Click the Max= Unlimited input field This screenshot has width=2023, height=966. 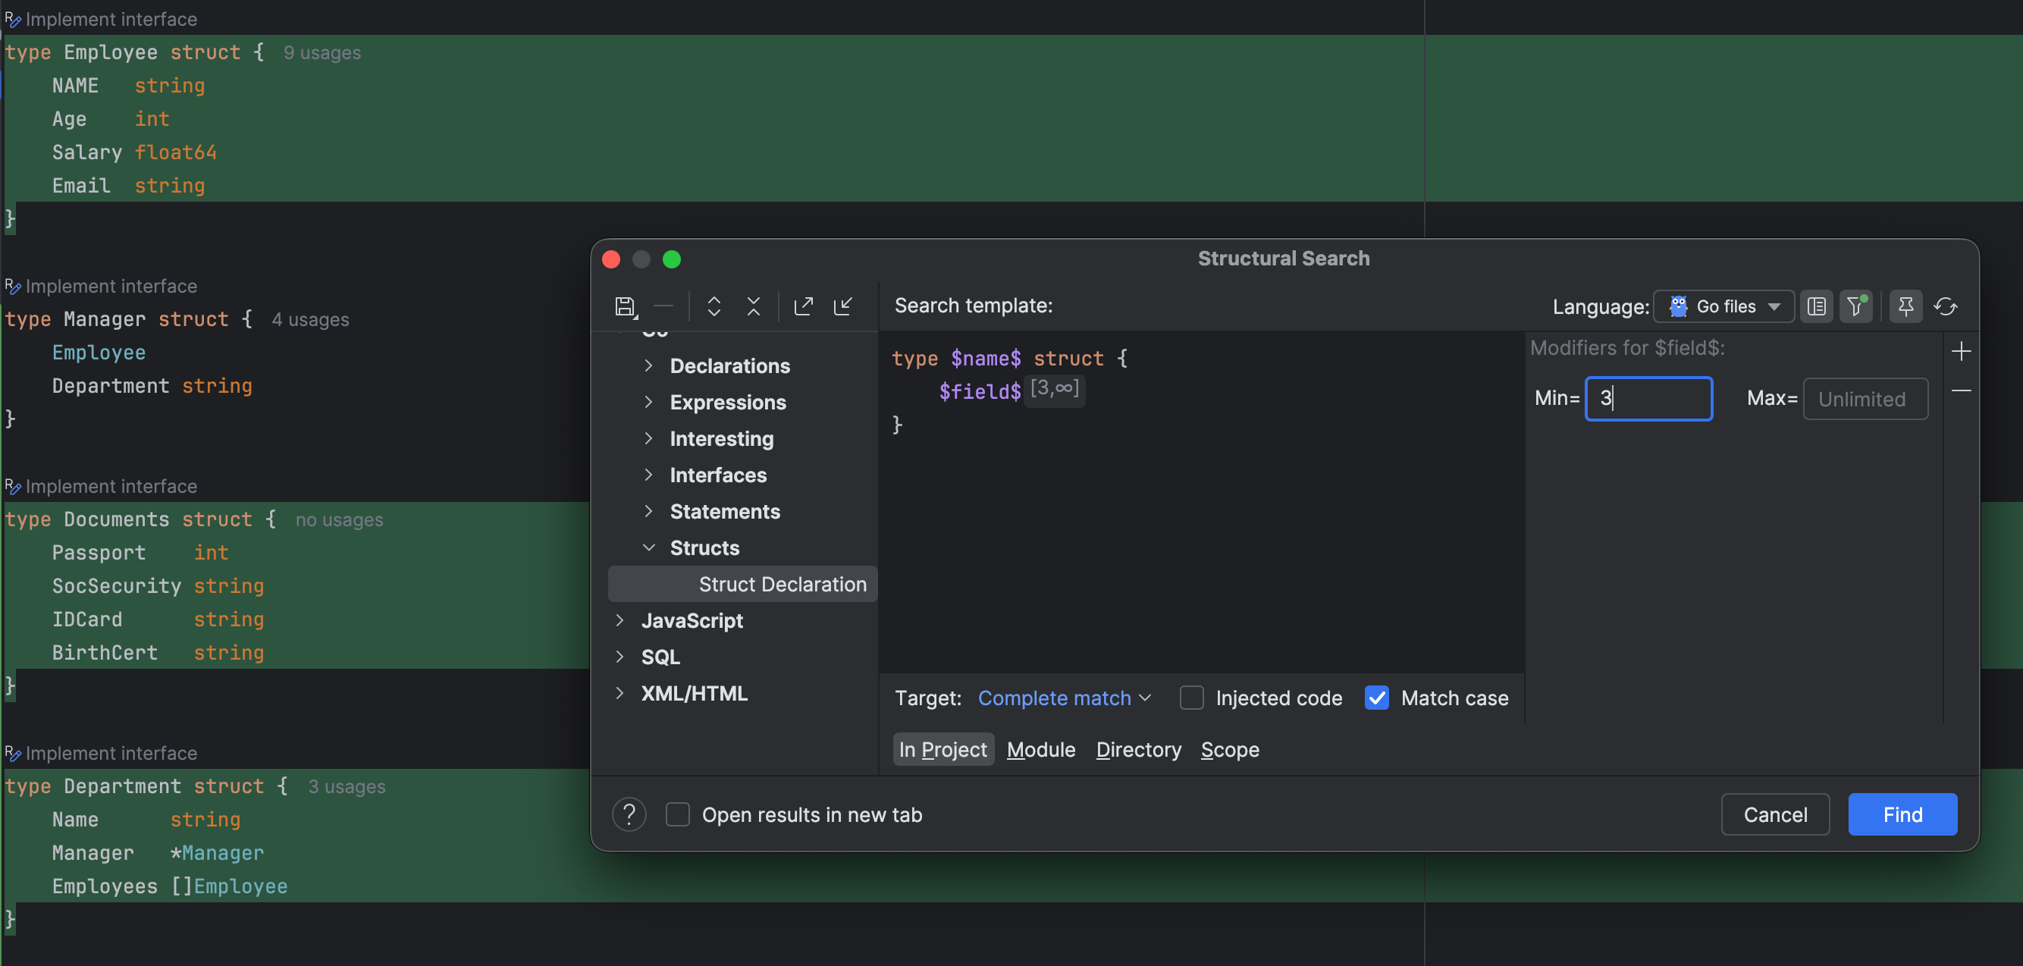pyautogui.click(x=1865, y=399)
